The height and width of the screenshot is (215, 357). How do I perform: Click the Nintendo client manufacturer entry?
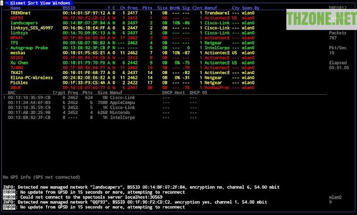tap(120, 113)
